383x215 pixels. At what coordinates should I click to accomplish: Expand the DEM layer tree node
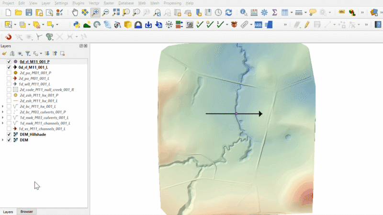coord(3,140)
